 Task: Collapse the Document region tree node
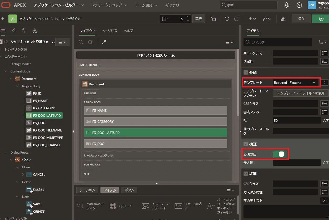(11, 79)
